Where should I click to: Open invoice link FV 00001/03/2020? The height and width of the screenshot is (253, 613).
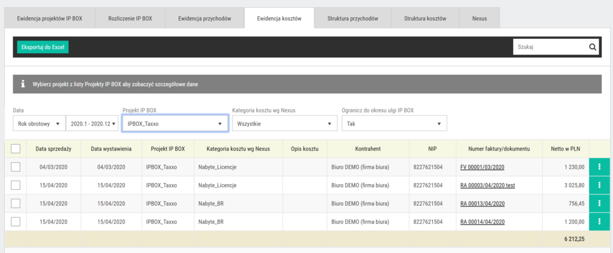[482, 167]
